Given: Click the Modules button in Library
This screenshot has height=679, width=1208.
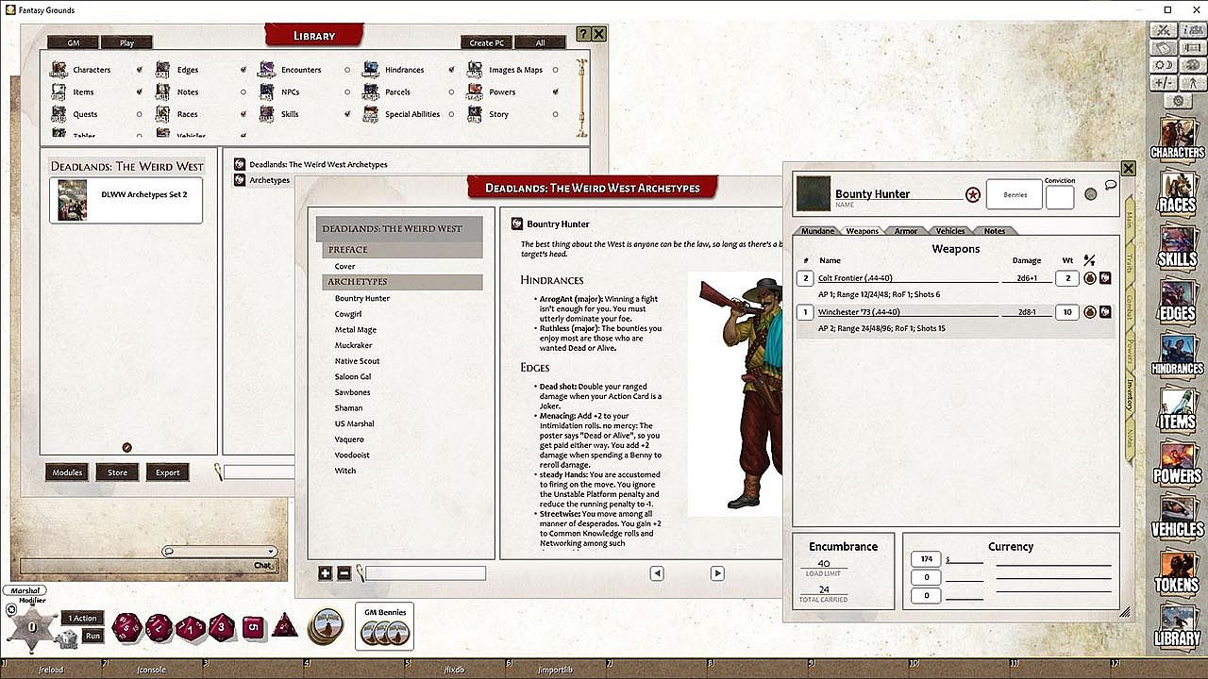Looking at the screenshot, I should 68,472.
